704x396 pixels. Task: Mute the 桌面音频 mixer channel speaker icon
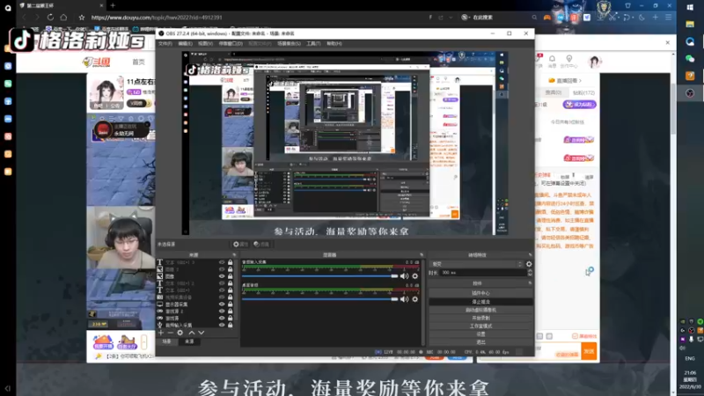tap(404, 299)
